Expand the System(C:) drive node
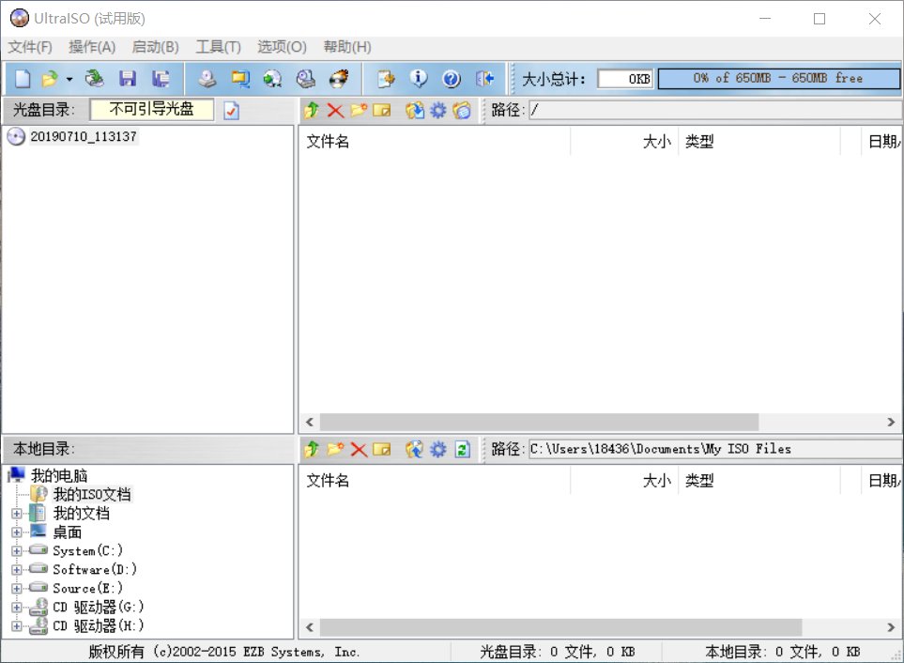Image resolution: width=904 pixels, height=663 pixels. 16,551
